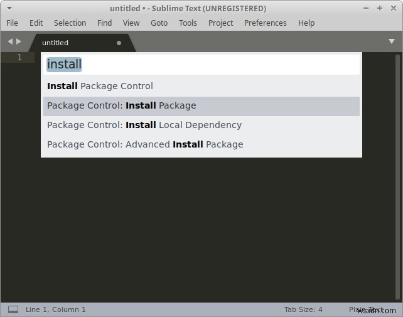Click line number 1 in gutter
This screenshot has height=317, width=403.
coord(19,57)
